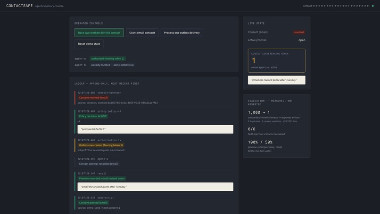Click the CONTACTSAFE logo text

coord(19,6)
